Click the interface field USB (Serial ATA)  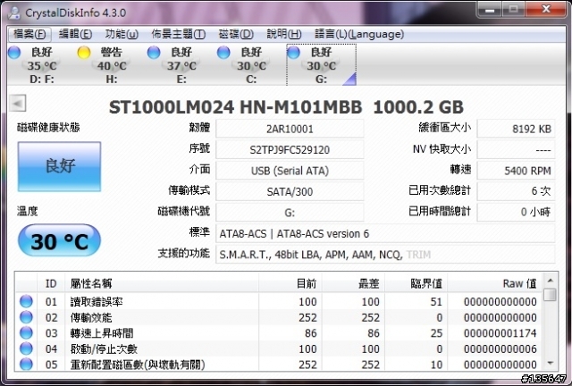(290, 171)
